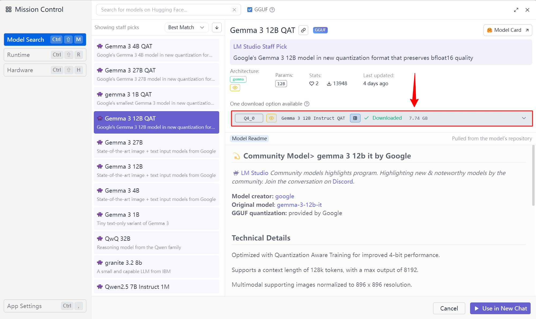The width and height of the screenshot is (536, 319).
Task: Click help icon beside download option available
Action: 307,104
